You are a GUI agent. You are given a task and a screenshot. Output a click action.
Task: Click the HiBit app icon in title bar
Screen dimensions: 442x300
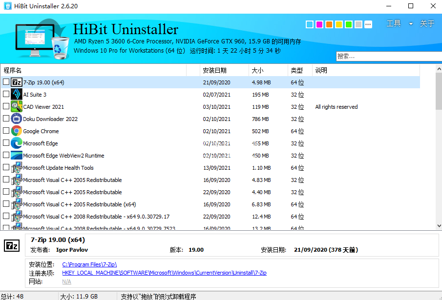pos(8,6)
